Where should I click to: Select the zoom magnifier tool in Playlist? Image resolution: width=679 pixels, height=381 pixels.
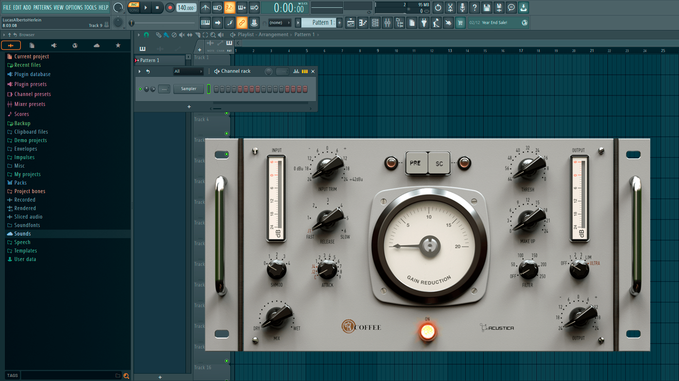coord(213,35)
